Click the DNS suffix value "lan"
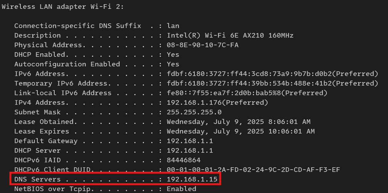The width and height of the screenshot is (388, 193). pyautogui.click(x=173, y=26)
